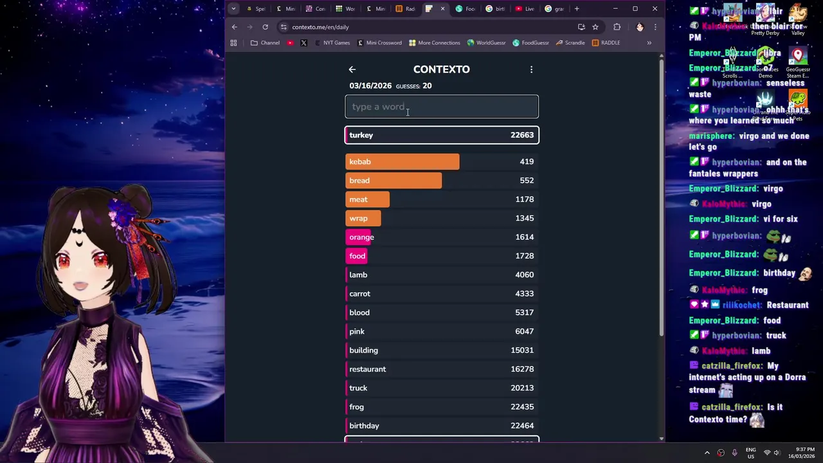Click the 'type a word' input field
The width and height of the screenshot is (823, 463).
point(442,107)
